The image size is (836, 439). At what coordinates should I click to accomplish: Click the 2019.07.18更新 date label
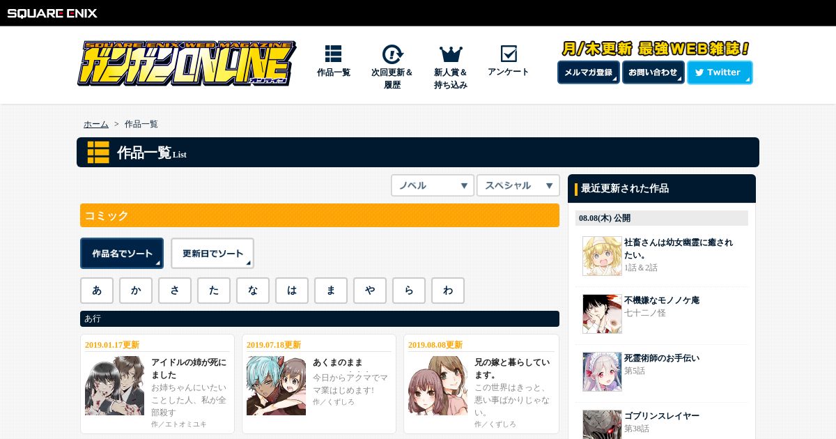[274, 345]
